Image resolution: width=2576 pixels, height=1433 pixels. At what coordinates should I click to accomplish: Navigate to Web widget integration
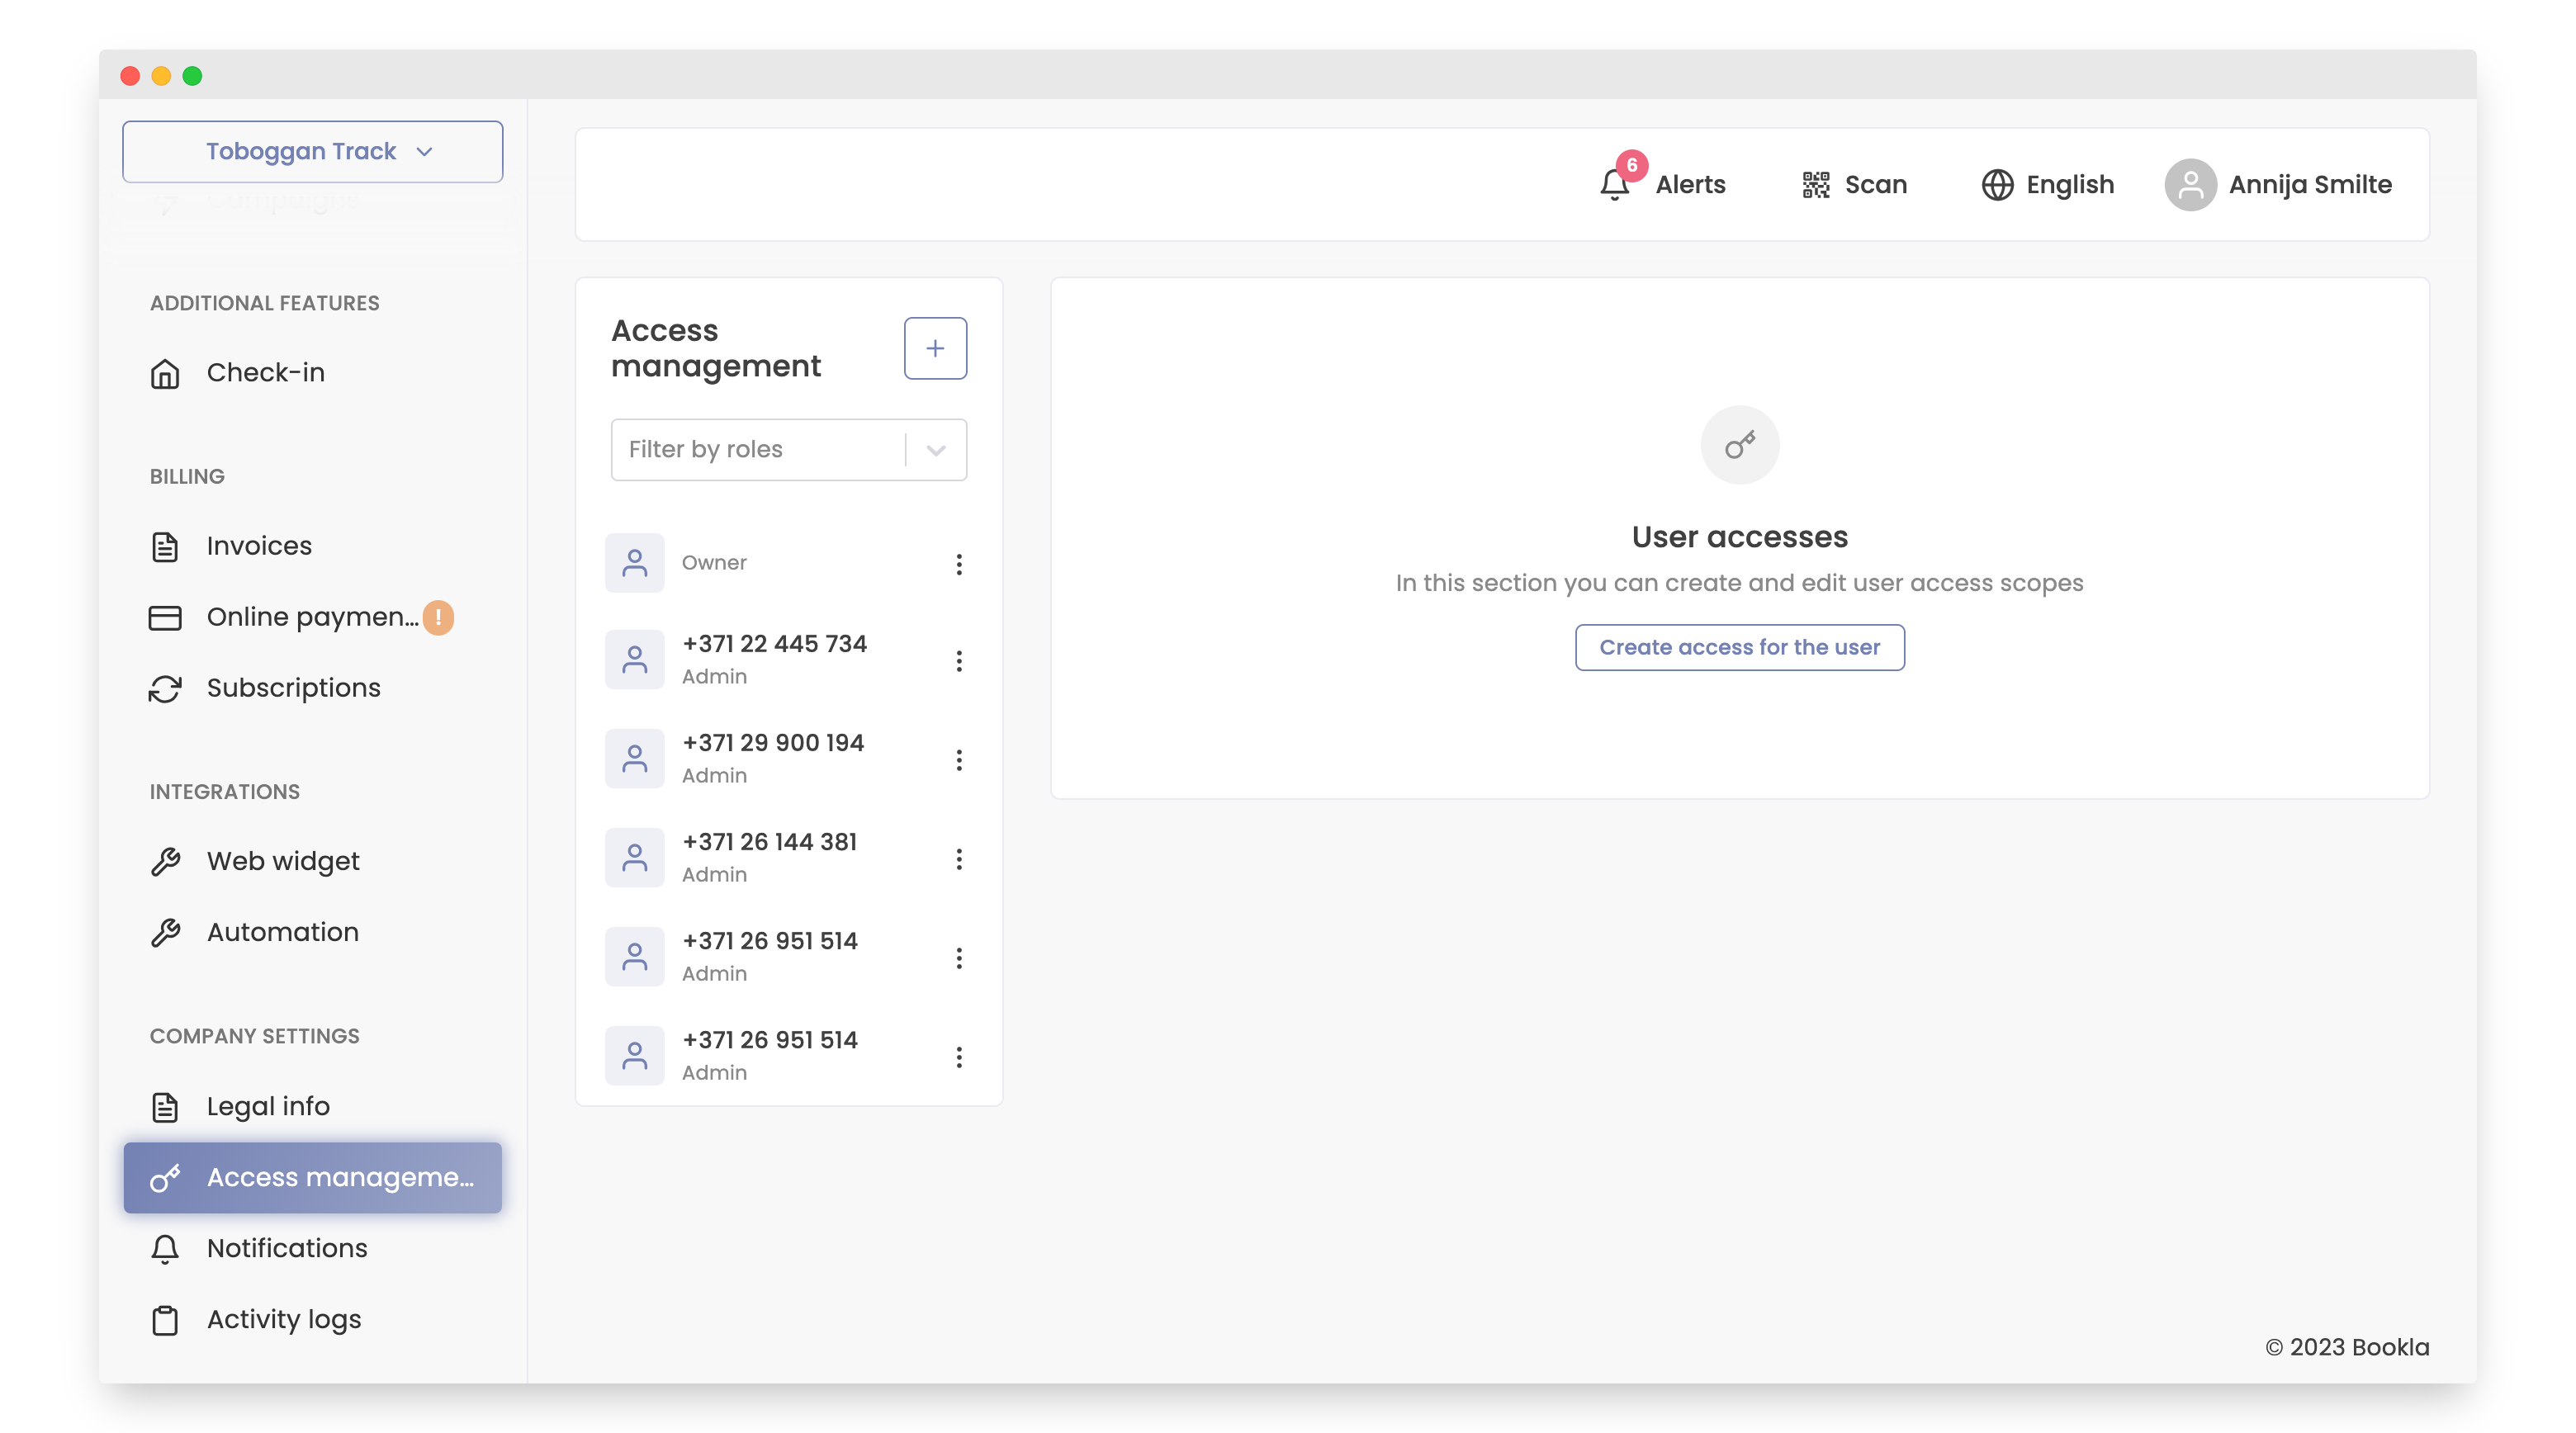282,860
